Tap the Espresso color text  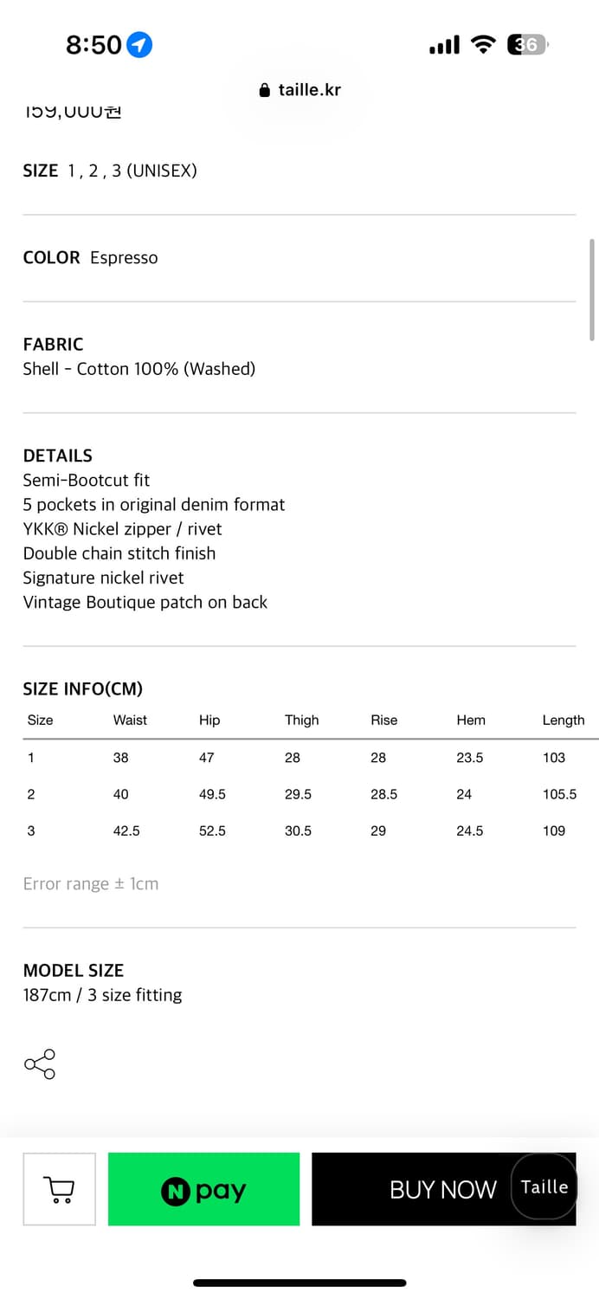click(x=124, y=258)
